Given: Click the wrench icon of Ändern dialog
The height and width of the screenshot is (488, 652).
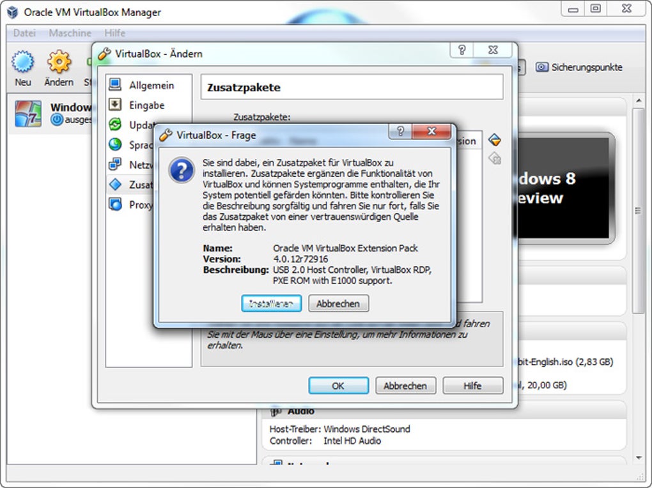Looking at the screenshot, I should [x=104, y=54].
